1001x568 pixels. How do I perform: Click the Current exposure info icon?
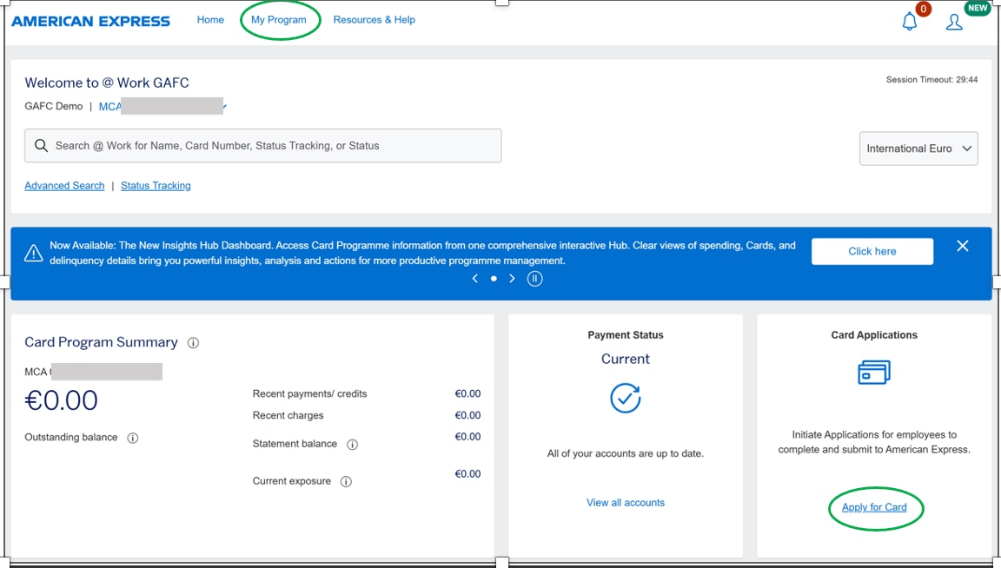346,482
